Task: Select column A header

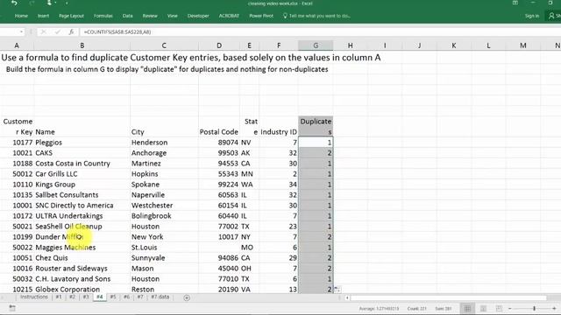Action: 17,45
